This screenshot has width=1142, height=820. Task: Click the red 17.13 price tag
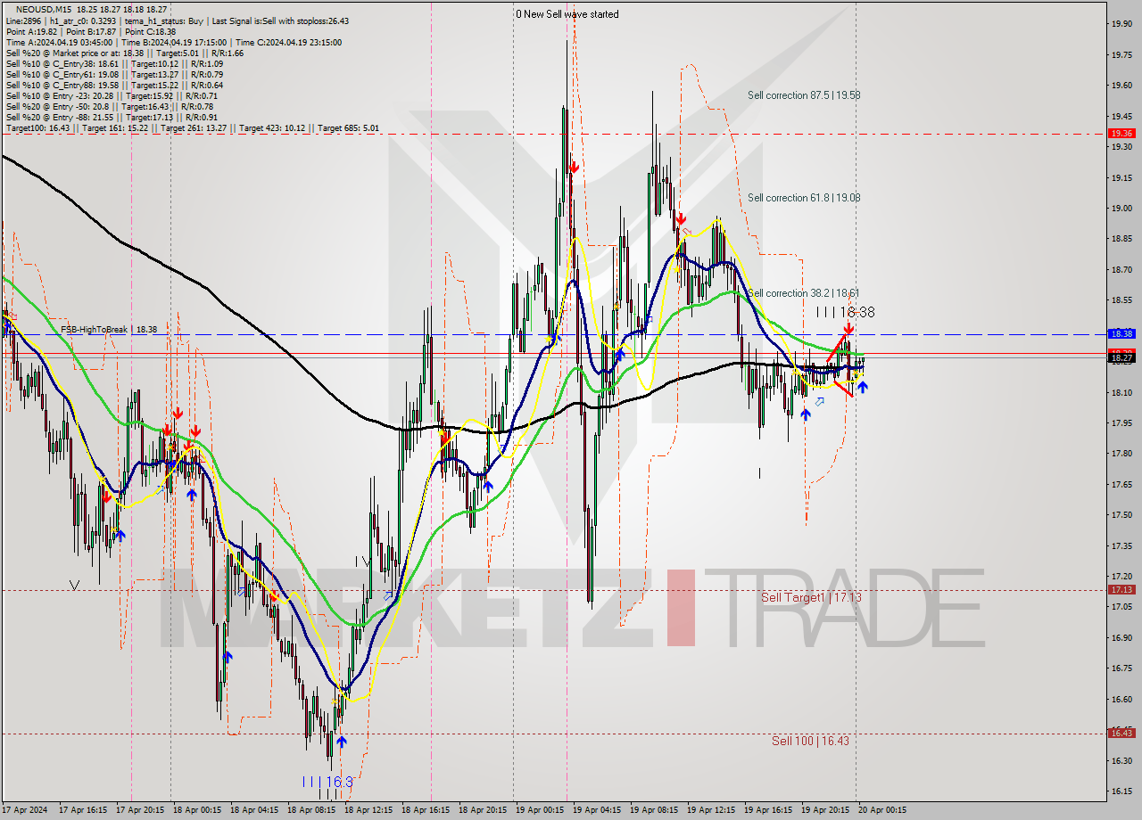coord(1121,589)
